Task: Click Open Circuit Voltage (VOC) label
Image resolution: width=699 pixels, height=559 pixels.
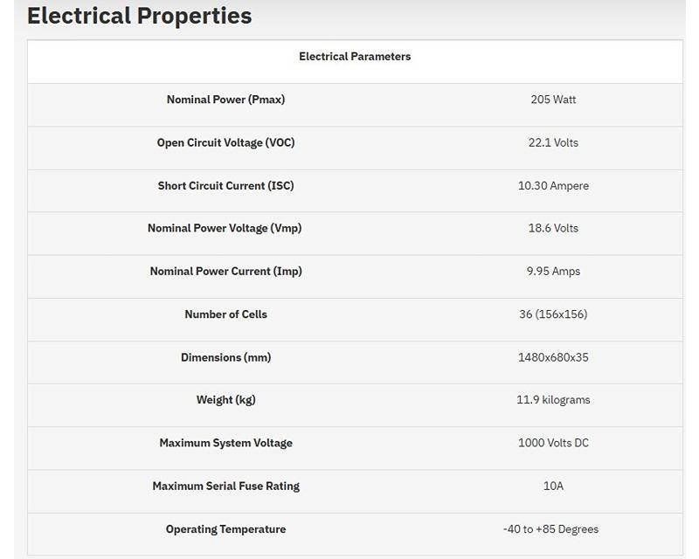Action: pyautogui.click(x=226, y=142)
